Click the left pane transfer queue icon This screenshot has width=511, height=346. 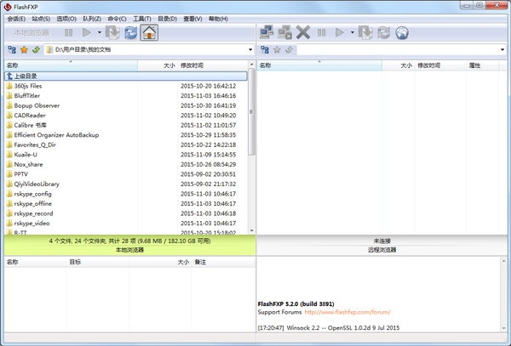coord(112,32)
